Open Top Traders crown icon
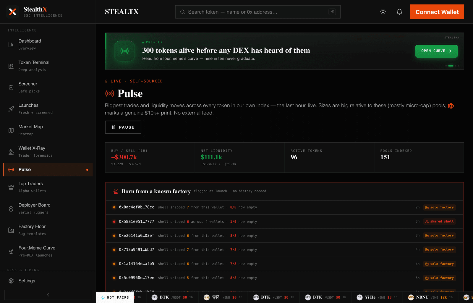This screenshot has width=473, height=303. click(11, 187)
